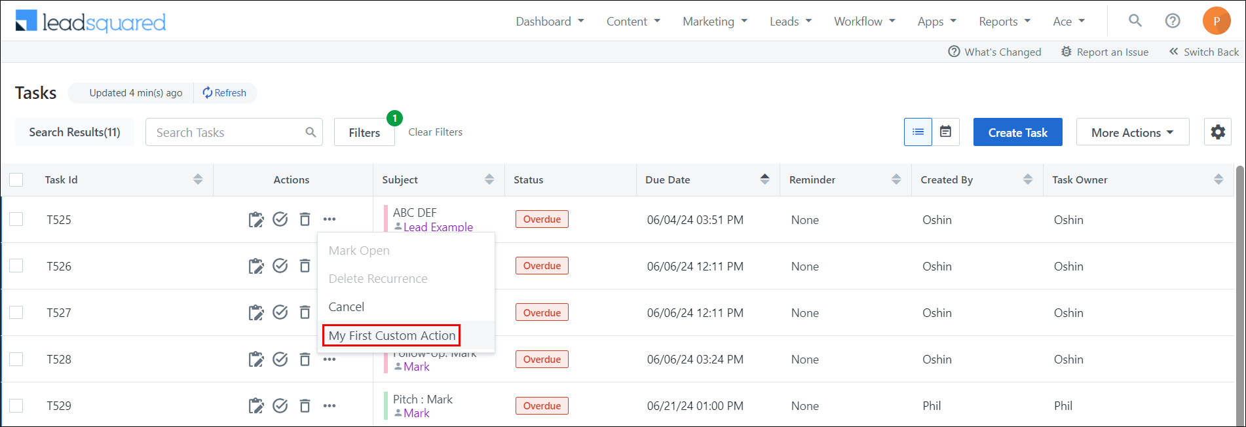Image resolution: width=1246 pixels, height=427 pixels.
Task: Mark task T528 complete icon
Action: coord(280,359)
